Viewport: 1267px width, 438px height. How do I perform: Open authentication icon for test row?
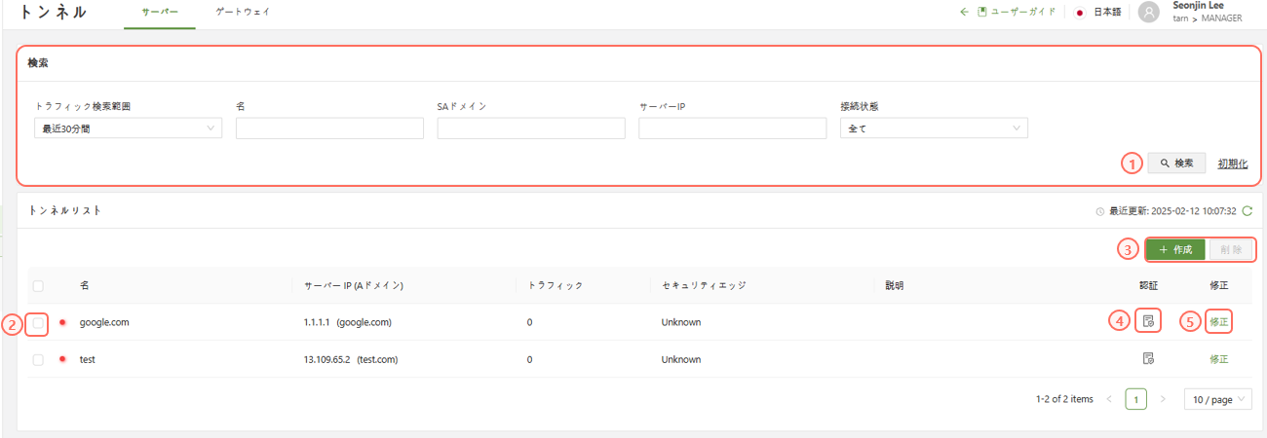[x=1148, y=359]
